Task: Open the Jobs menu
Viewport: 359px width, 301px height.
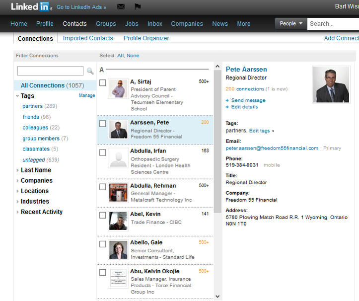Action: pyautogui.click(x=132, y=24)
